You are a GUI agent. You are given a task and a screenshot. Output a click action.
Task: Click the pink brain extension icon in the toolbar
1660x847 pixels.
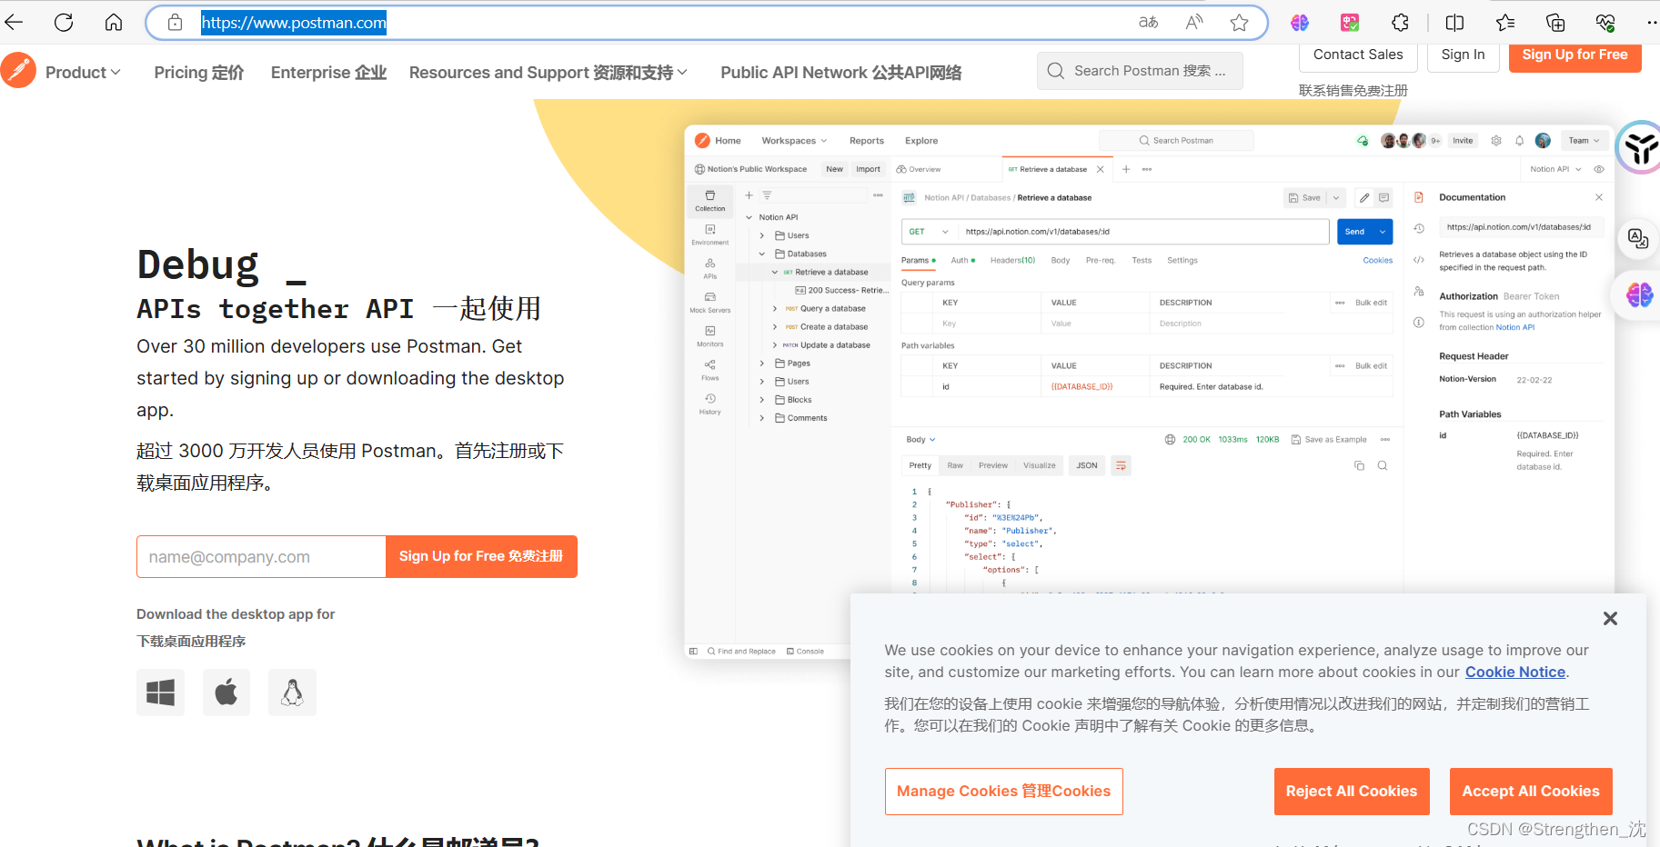[x=1300, y=22]
